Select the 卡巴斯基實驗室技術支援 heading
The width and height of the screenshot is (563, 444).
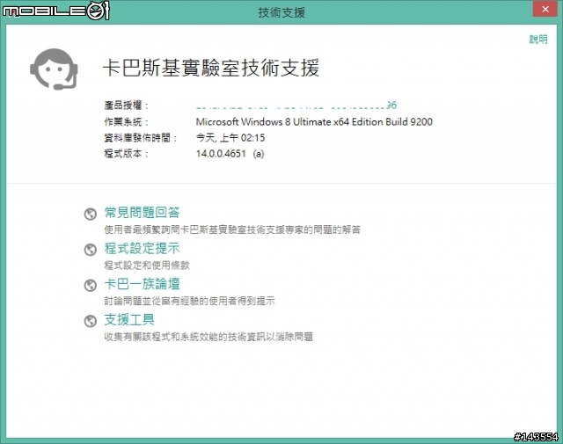point(211,68)
